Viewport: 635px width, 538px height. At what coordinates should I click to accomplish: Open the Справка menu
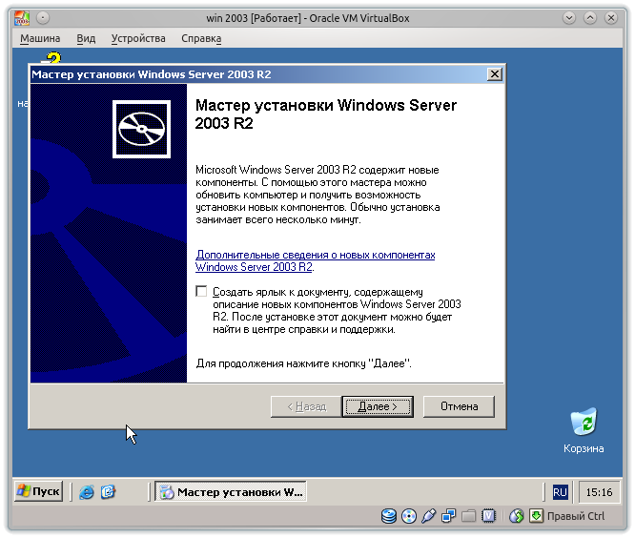pyautogui.click(x=201, y=38)
